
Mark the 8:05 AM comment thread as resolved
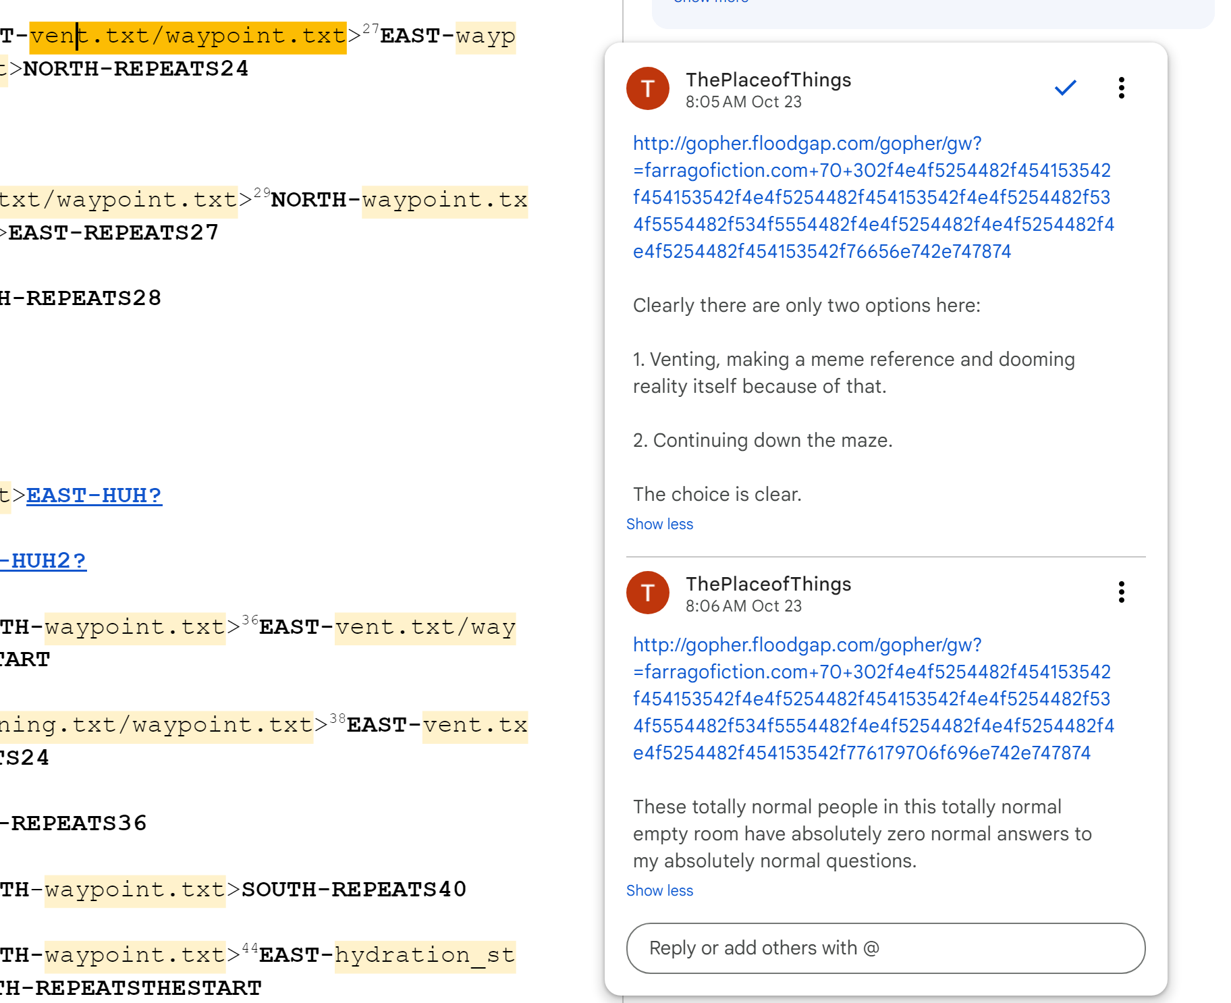(1065, 88)
